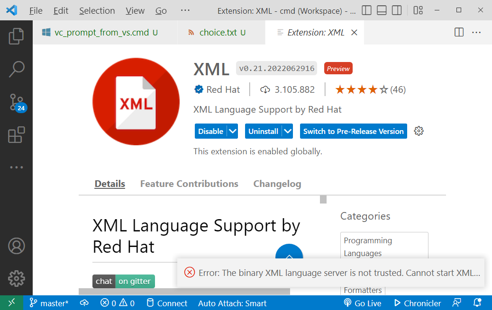Open additional actions via activity bar ellipsis

tap(17, 167)
